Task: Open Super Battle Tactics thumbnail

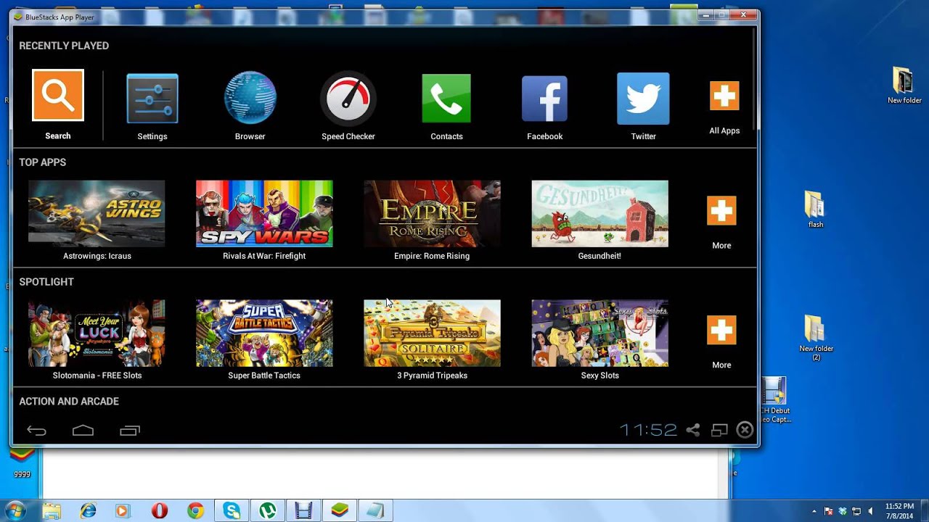Action: point(264,333)
